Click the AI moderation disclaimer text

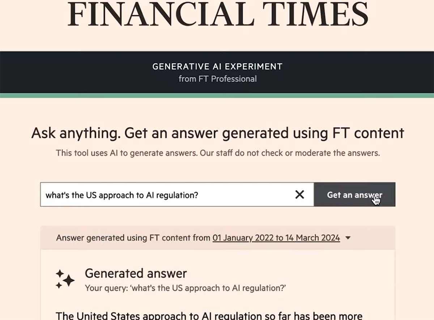click(218, 153)
